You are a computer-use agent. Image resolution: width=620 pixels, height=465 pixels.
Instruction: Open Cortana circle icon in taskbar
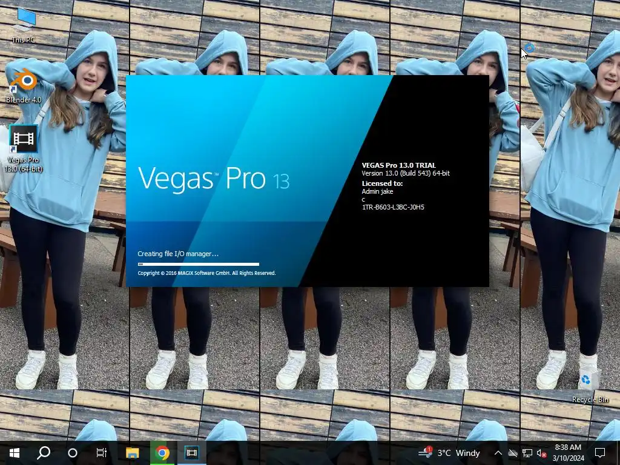click(73, 453)
